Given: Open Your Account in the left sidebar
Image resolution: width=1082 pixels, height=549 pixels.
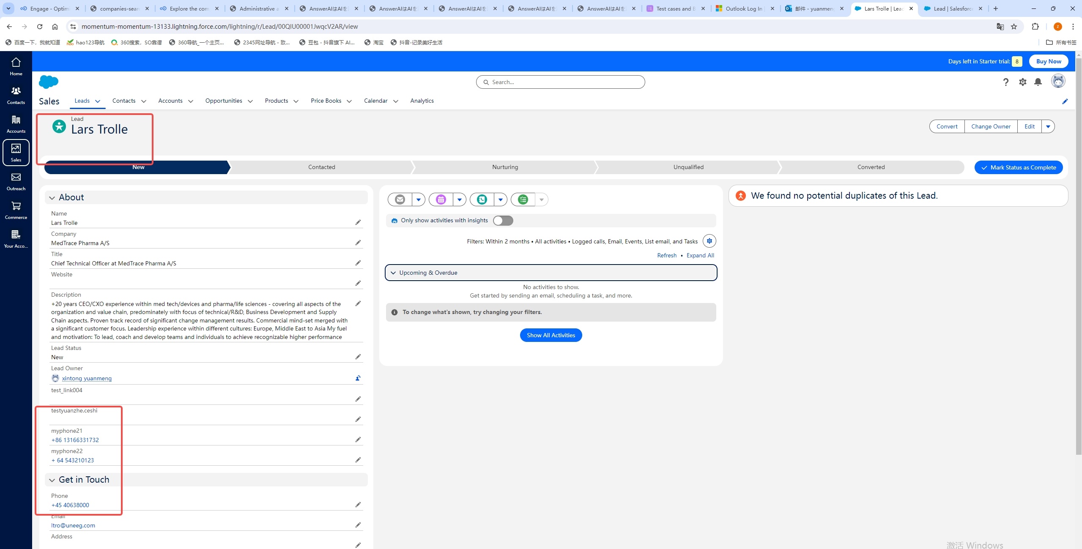Looking at the screenshot, I should (x=16, y=239).
